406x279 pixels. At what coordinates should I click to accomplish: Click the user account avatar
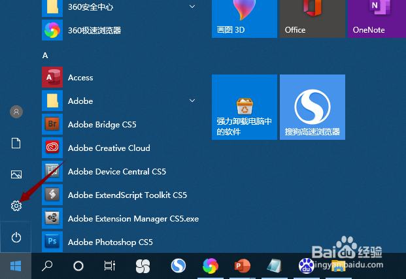click(x=16, y=112)
